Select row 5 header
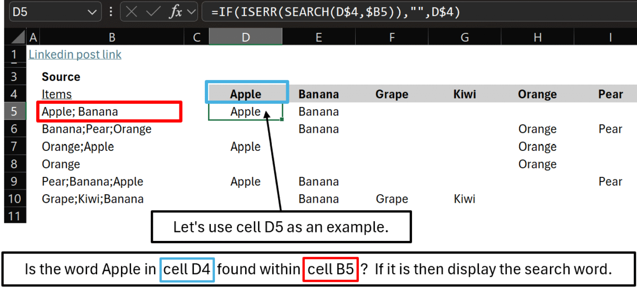This screenshot has height=288, width=637. pos(14,112)
